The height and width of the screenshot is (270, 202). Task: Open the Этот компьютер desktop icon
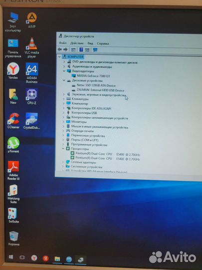[x=13, y=22]
